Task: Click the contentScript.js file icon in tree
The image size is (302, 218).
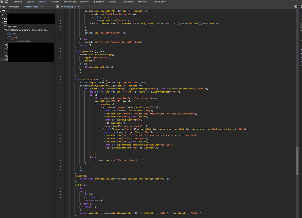Action: 13,41
